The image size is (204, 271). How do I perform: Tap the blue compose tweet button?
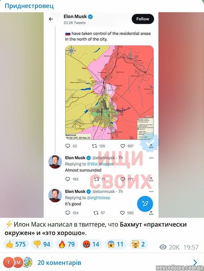click(145, 204)
